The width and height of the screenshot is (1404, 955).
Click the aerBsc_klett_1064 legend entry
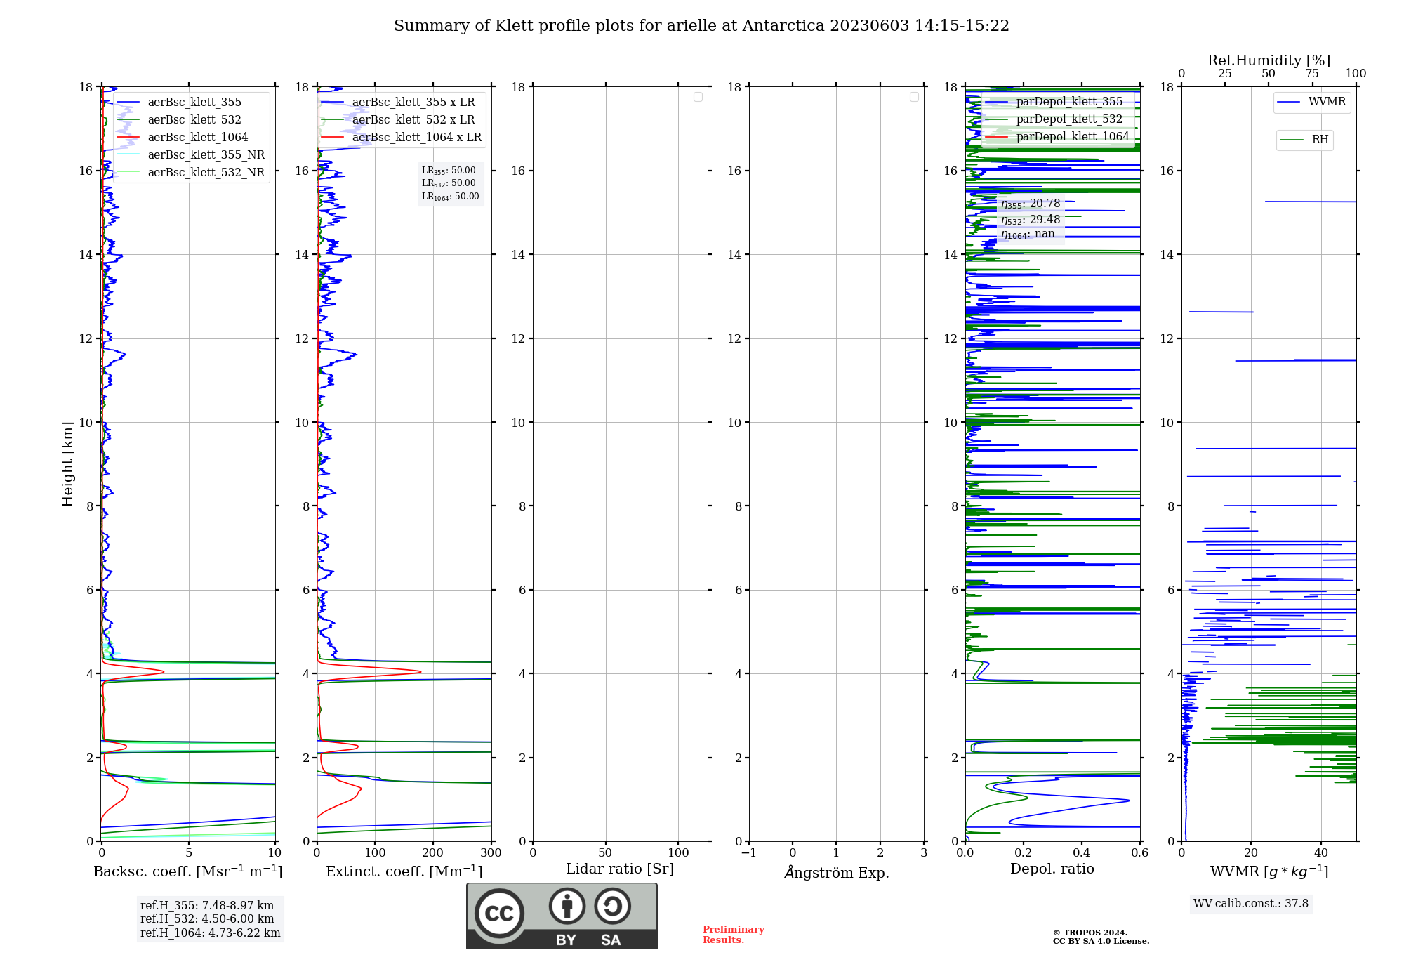[183, 138]
